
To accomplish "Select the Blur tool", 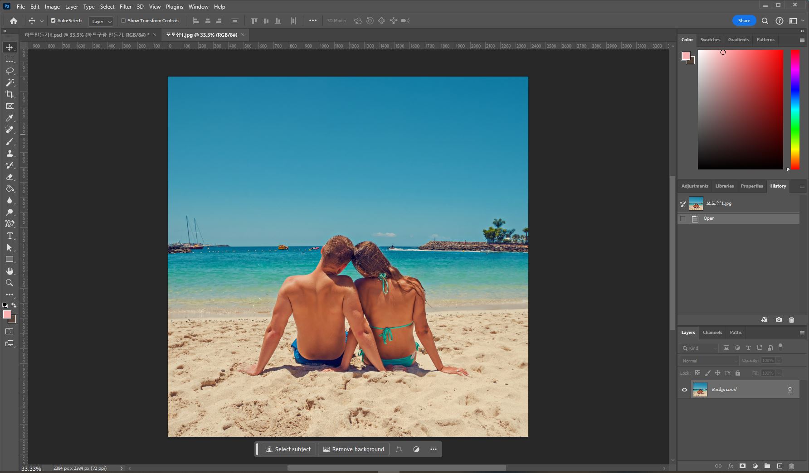I will 10,200.
